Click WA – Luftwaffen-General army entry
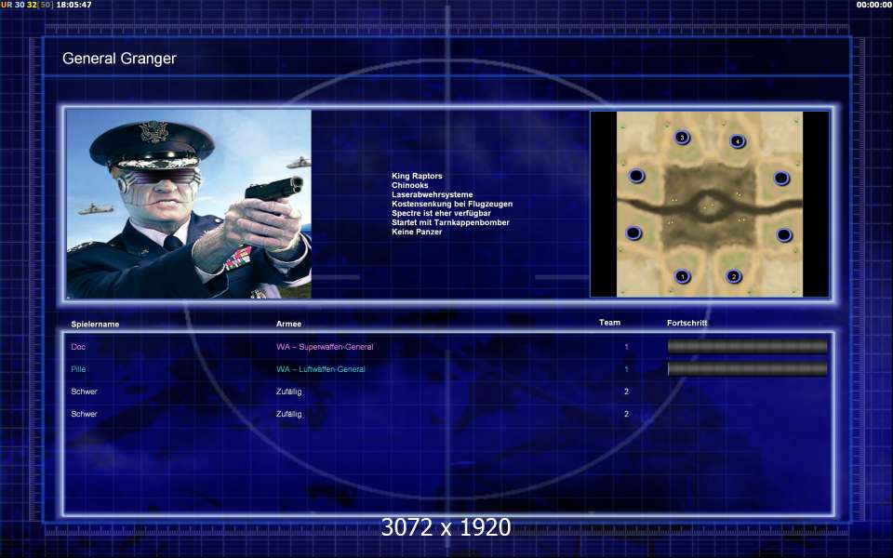The image size is (893, 558). (x=321, y=369)
